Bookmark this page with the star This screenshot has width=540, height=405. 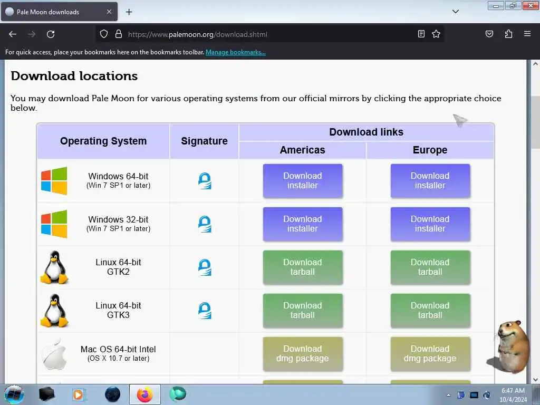pos(436,34)
